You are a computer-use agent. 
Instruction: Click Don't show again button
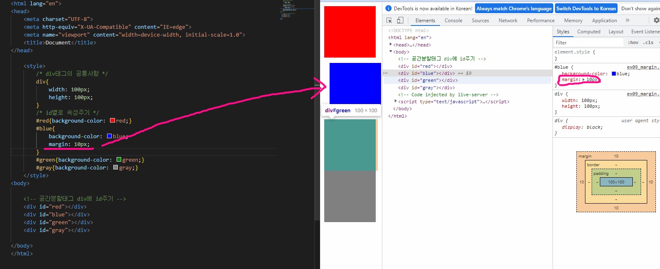pyautogui.click(x=640, y=8)
